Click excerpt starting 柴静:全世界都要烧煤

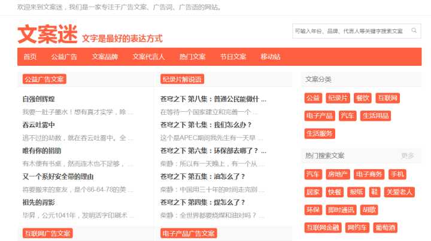tap(212, 215)
